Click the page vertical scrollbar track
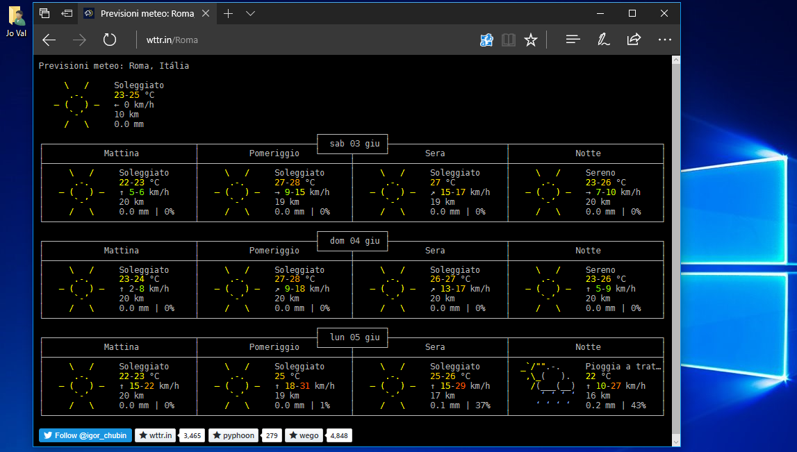797x452 pixels. [x=676, y=251]
